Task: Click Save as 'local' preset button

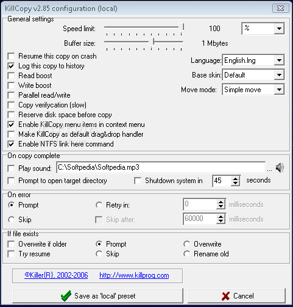Action: (97, 296)
